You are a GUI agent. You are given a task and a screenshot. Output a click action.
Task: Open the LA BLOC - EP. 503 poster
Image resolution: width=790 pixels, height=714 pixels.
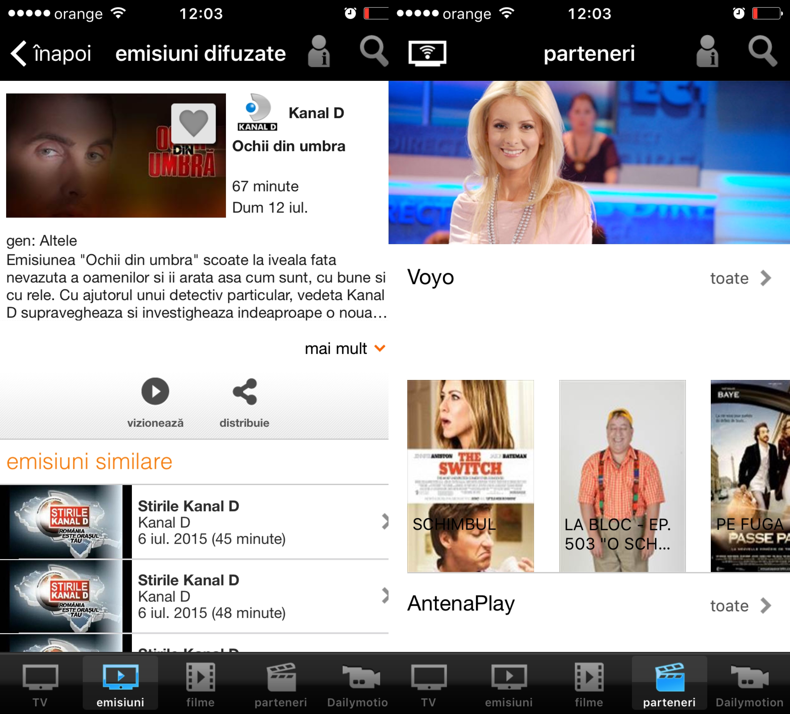pos(622,476)
